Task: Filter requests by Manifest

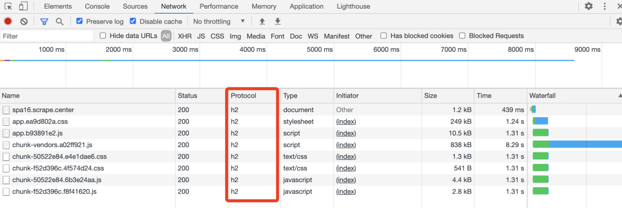Action: pos(337,36)
